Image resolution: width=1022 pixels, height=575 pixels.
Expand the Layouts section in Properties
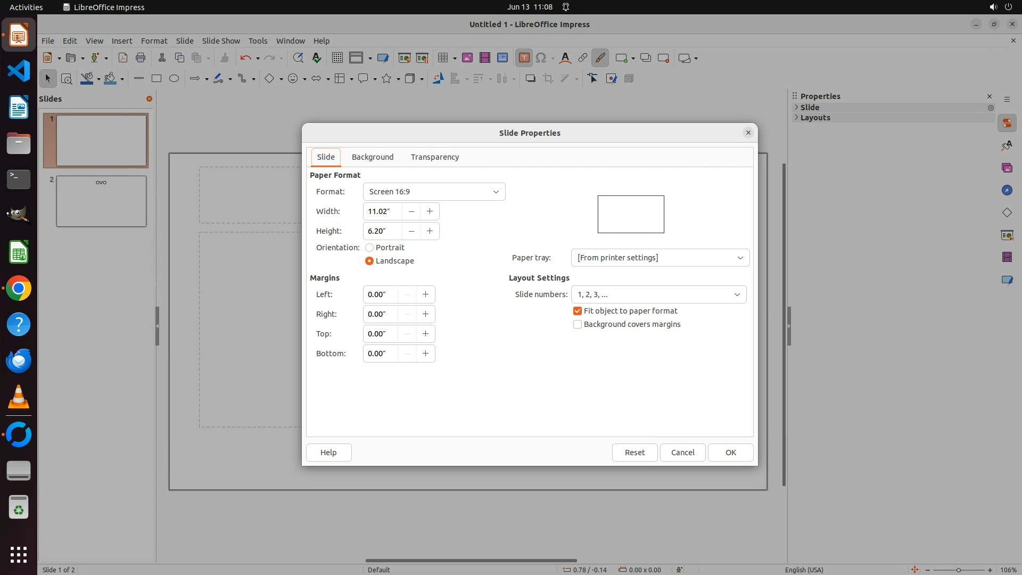tap(815, 118)
